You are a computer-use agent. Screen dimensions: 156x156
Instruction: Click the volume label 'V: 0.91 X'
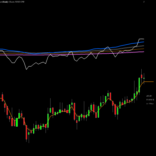click(x=150, y=100)
